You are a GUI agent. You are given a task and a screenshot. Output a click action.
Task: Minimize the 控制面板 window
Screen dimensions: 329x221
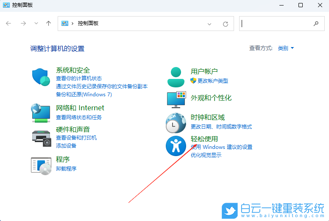pos(282,5)
